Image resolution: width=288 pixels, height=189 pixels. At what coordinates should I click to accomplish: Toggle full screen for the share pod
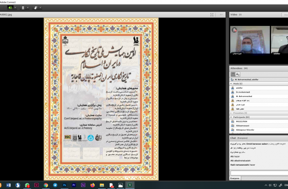(212, 15)
